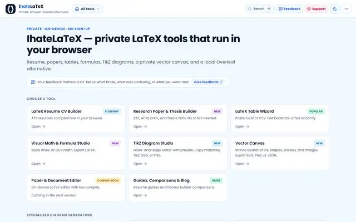Click the GUIDE badge
The width and height of the screenshot is (356, 222).
click(216, 180)
